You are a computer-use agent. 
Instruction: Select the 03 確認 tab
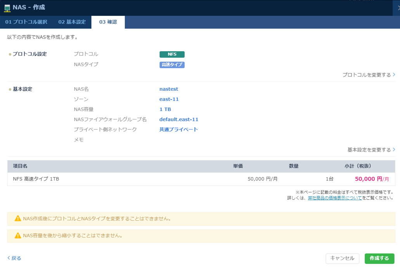click(x=108, y=22)
